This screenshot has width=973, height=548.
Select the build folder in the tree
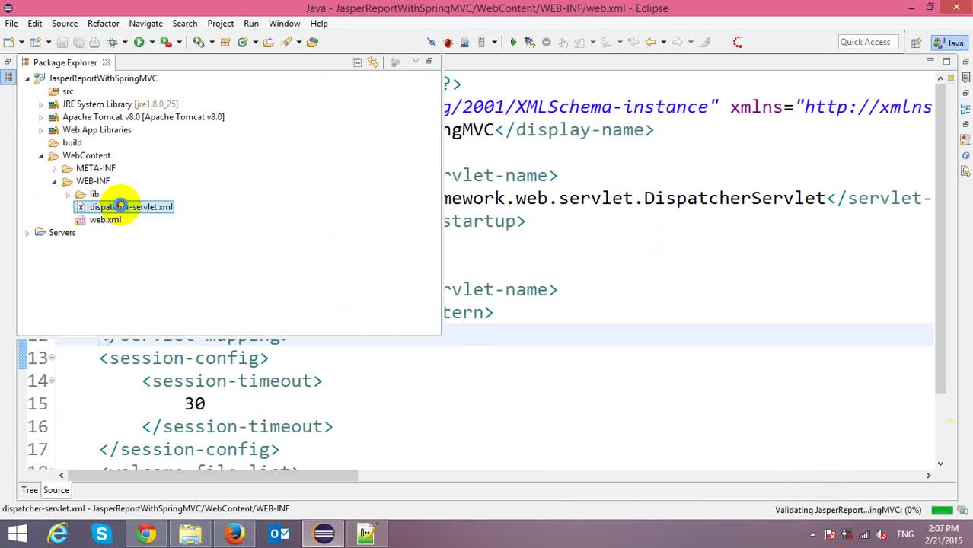(x=72, y=143)
